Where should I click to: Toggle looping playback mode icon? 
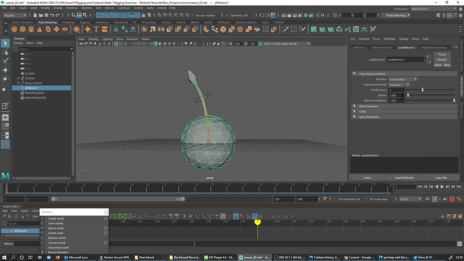tap(427, 199)
